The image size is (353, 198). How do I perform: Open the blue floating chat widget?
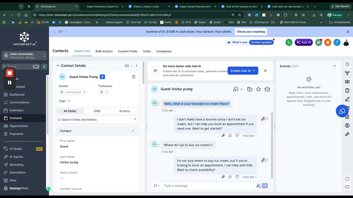342,111
